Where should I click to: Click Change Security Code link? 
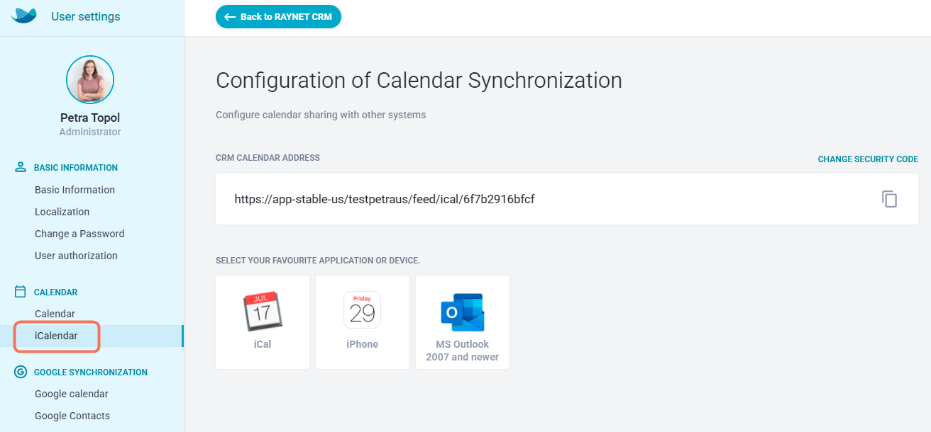tap(868, 159)
